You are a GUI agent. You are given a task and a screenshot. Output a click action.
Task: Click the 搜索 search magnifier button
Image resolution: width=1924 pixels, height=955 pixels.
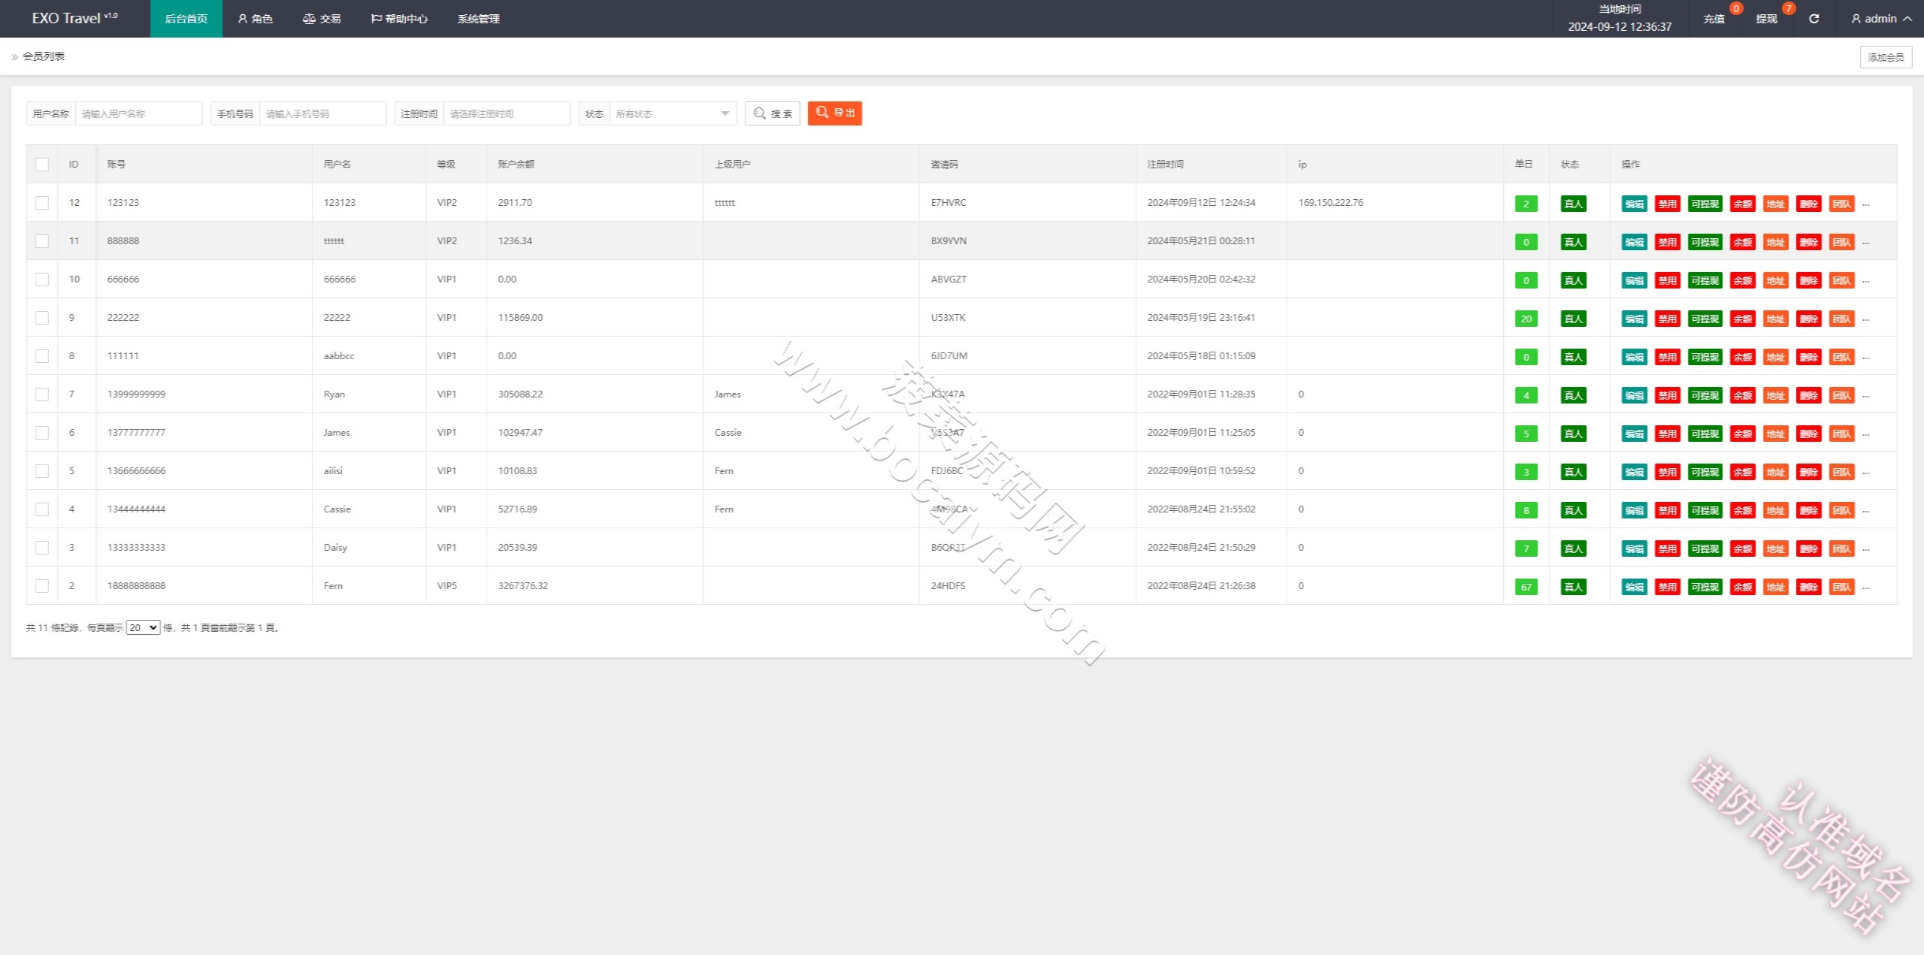pos(773,113)
